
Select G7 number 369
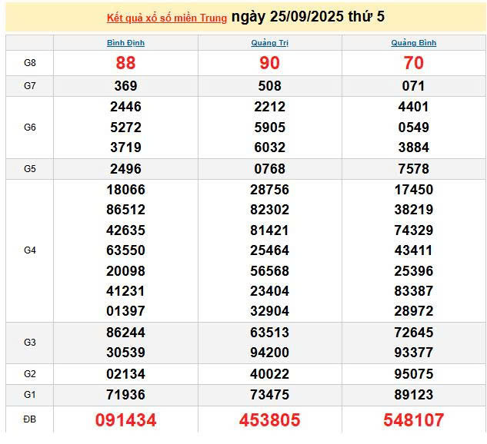[x=125, y=86]
